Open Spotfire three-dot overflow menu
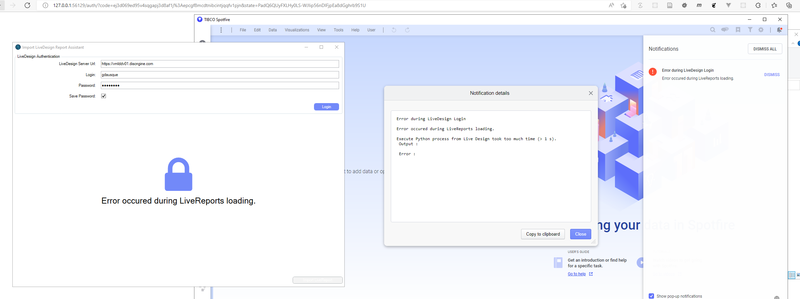This screenshot has height=299, width=800. (x=221, y=30)
